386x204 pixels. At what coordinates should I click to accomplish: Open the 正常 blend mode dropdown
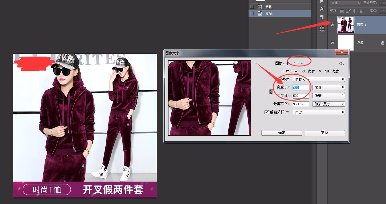coord(345,3)
